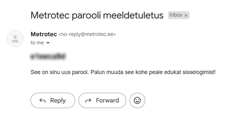Viewport: 244px width, 139px height.
Task: Click the blurred password text
Action: pyautogui.click(x=48, y=57)
